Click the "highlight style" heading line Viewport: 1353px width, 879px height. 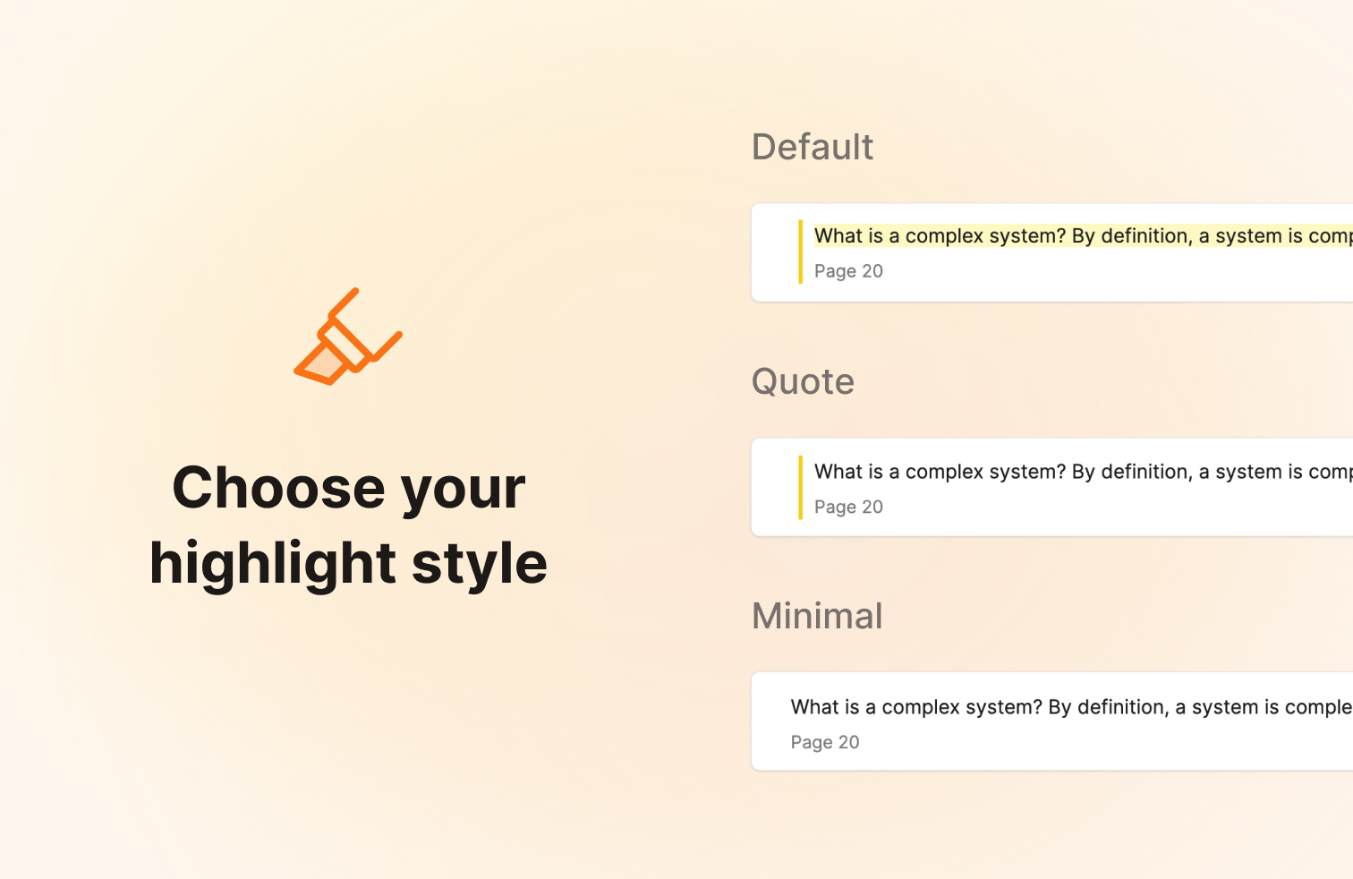(348, 563)
